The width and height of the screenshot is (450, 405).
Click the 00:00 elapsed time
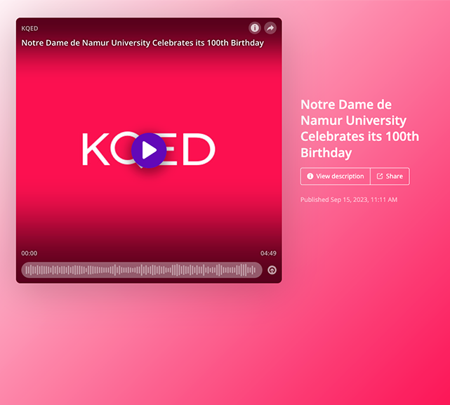click(29, 253)
